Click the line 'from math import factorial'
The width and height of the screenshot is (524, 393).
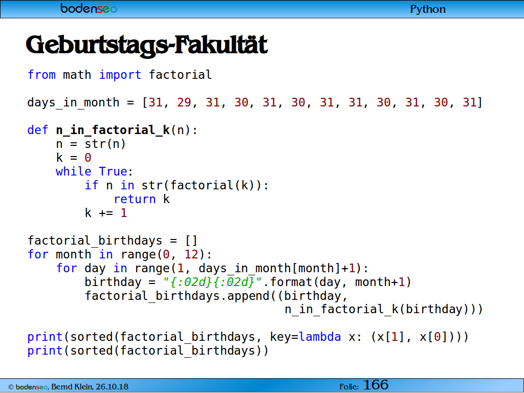(x=119, y=75)
